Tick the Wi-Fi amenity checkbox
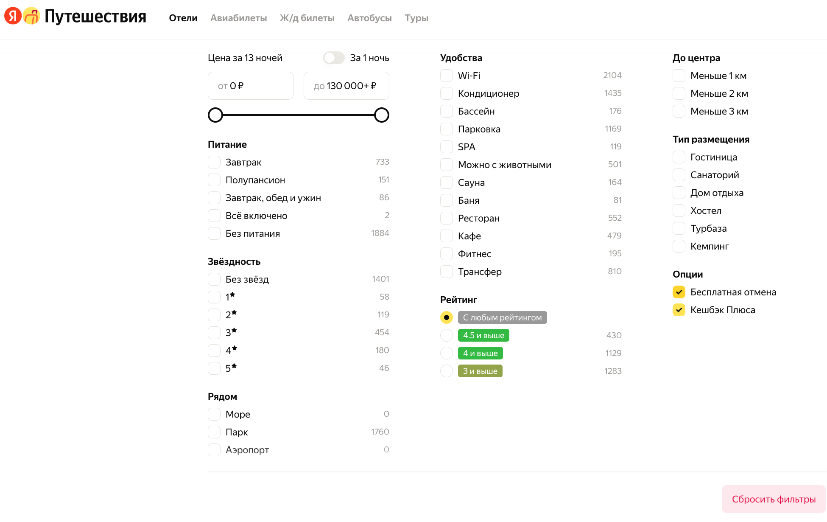 [x=447, y=76]
